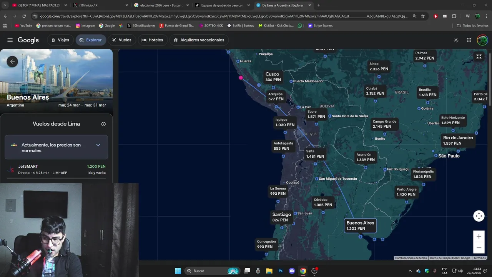The image size is (492, 277).
Task: Exit fullscreen map view
Action: (479, 57)
